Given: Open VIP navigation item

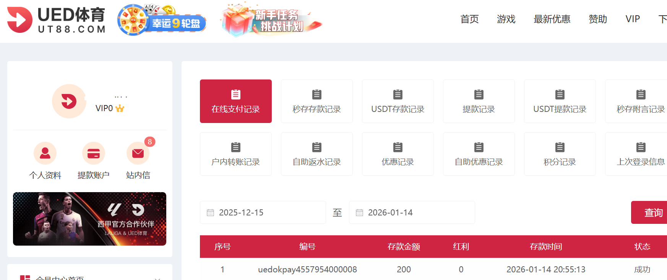Looking at the screenshot, I should pos(633,19).
